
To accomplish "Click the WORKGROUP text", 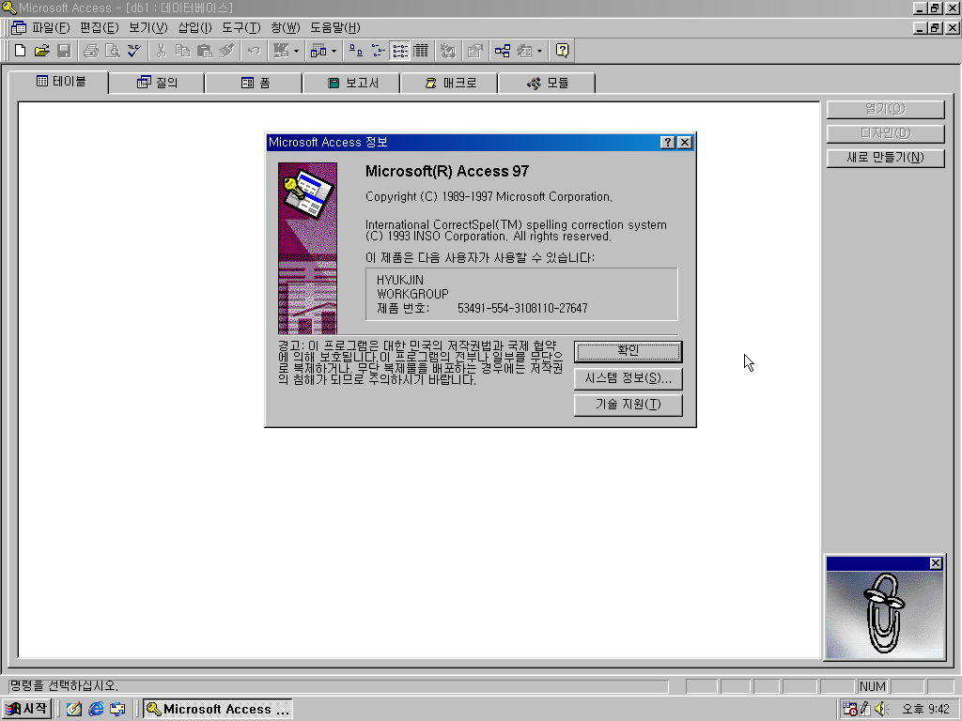I will click(x=413, y=294).
